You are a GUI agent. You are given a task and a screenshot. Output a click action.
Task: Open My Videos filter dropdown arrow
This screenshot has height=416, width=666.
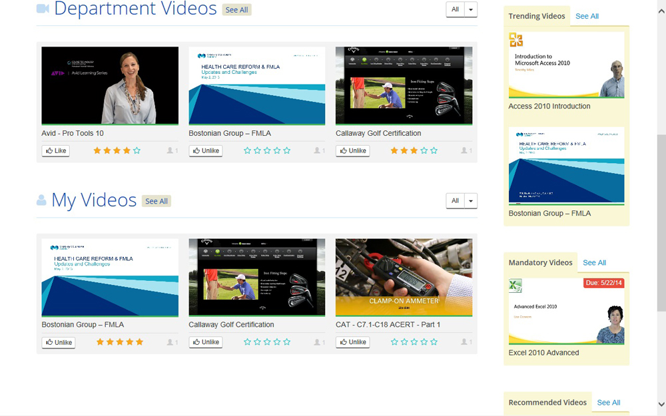471,201
